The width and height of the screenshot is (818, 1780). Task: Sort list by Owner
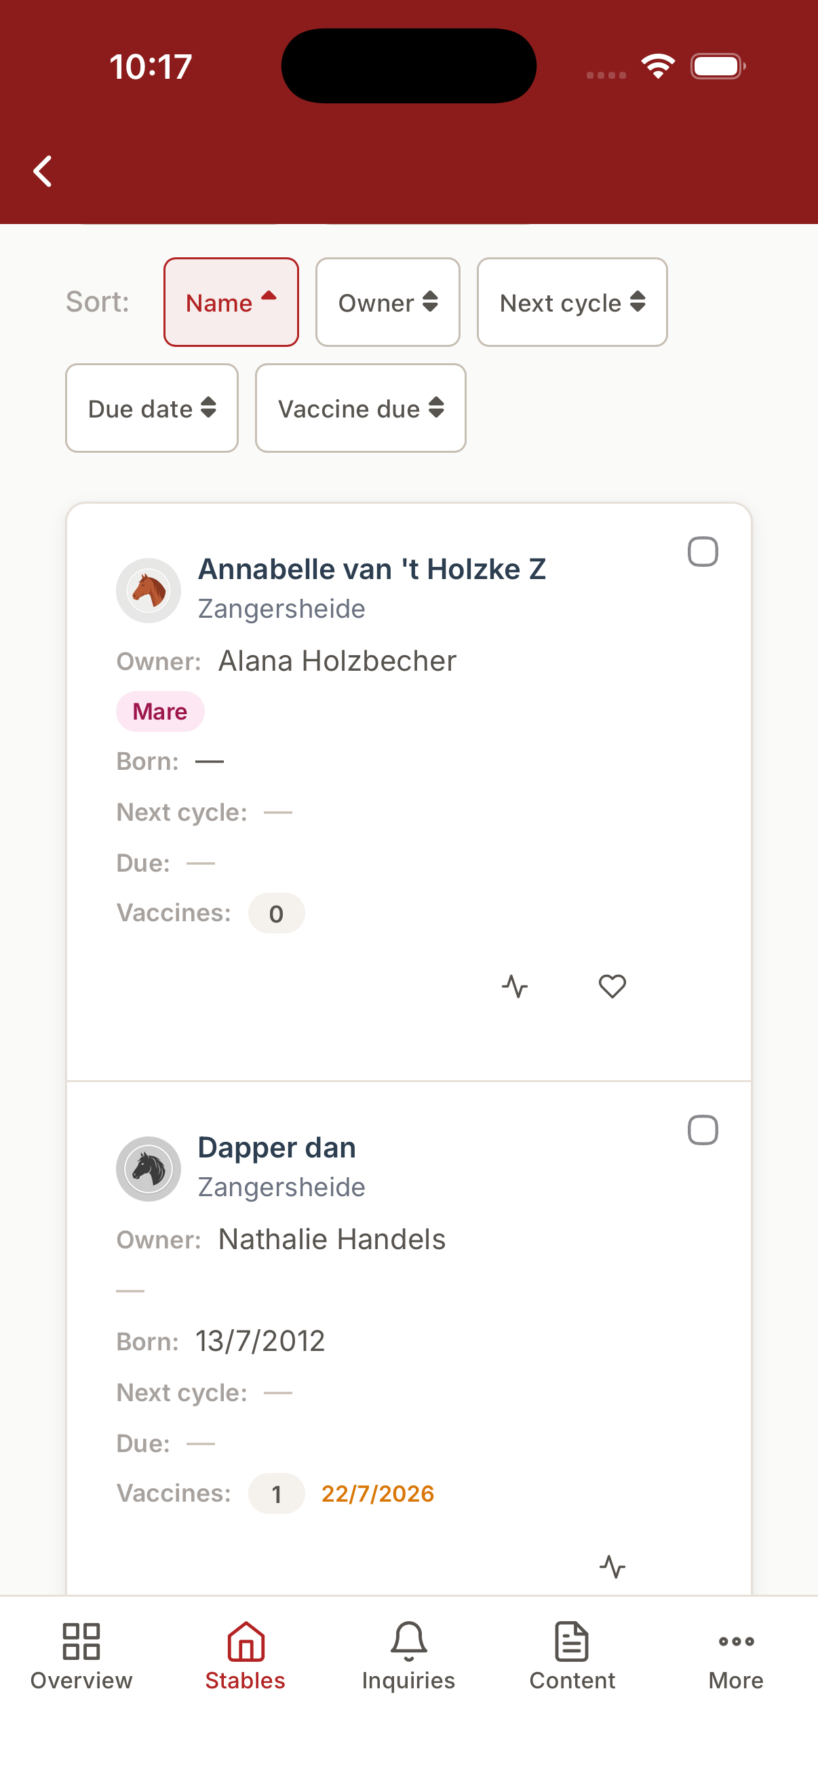click(x=388, y=302)
